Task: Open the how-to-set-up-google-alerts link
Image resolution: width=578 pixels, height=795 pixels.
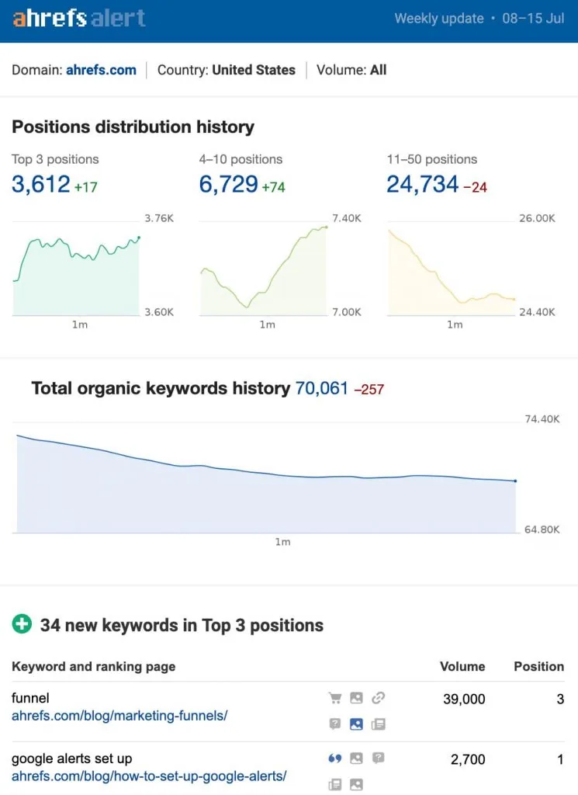Action: [x=149, y=776]
